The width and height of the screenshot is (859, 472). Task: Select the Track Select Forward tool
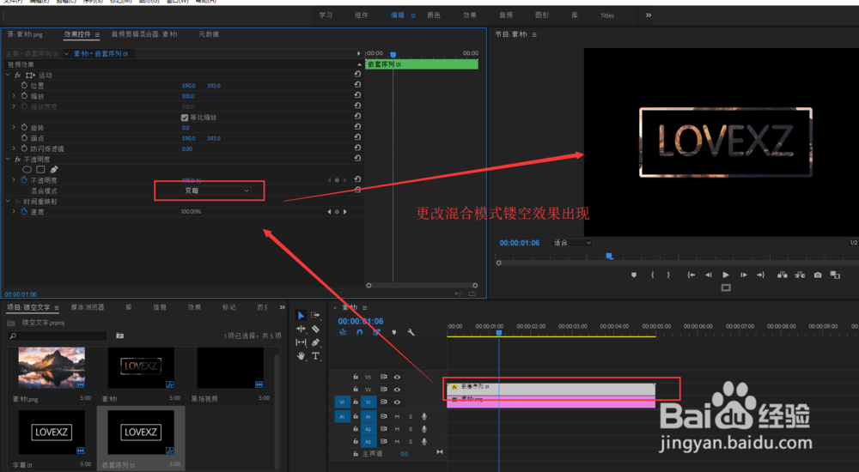click(x=315, y=316)
